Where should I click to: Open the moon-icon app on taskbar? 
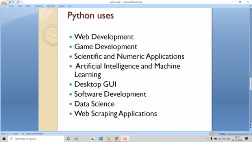click(93, 138)
